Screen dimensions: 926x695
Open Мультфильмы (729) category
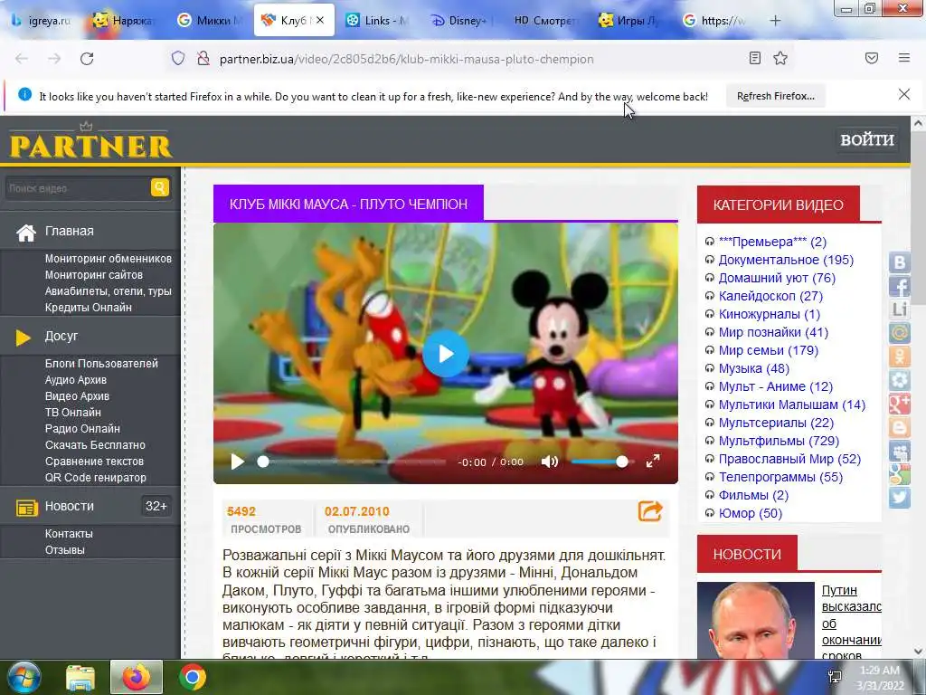coord(779,441)
